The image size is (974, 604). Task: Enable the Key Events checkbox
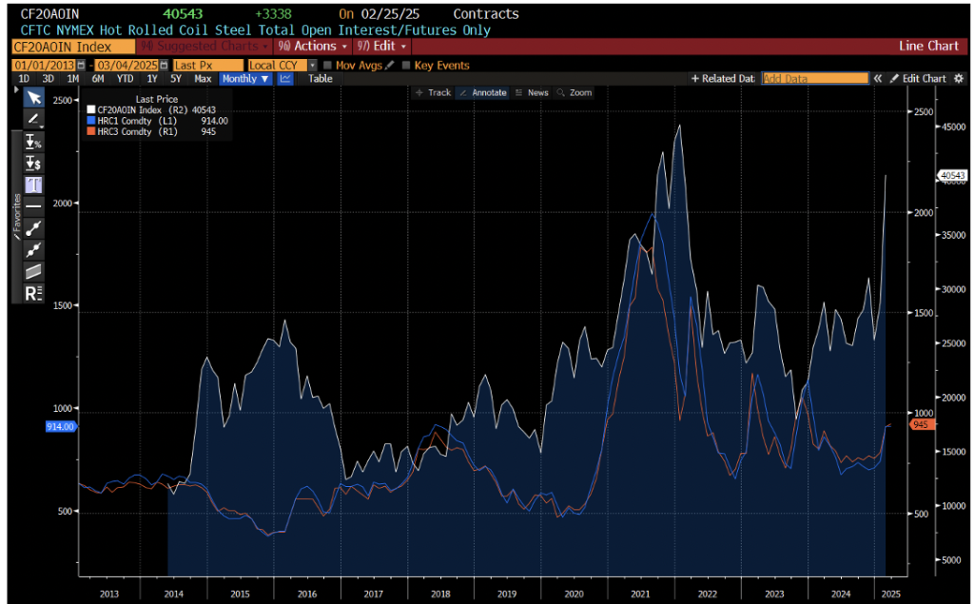click(407, 65)
